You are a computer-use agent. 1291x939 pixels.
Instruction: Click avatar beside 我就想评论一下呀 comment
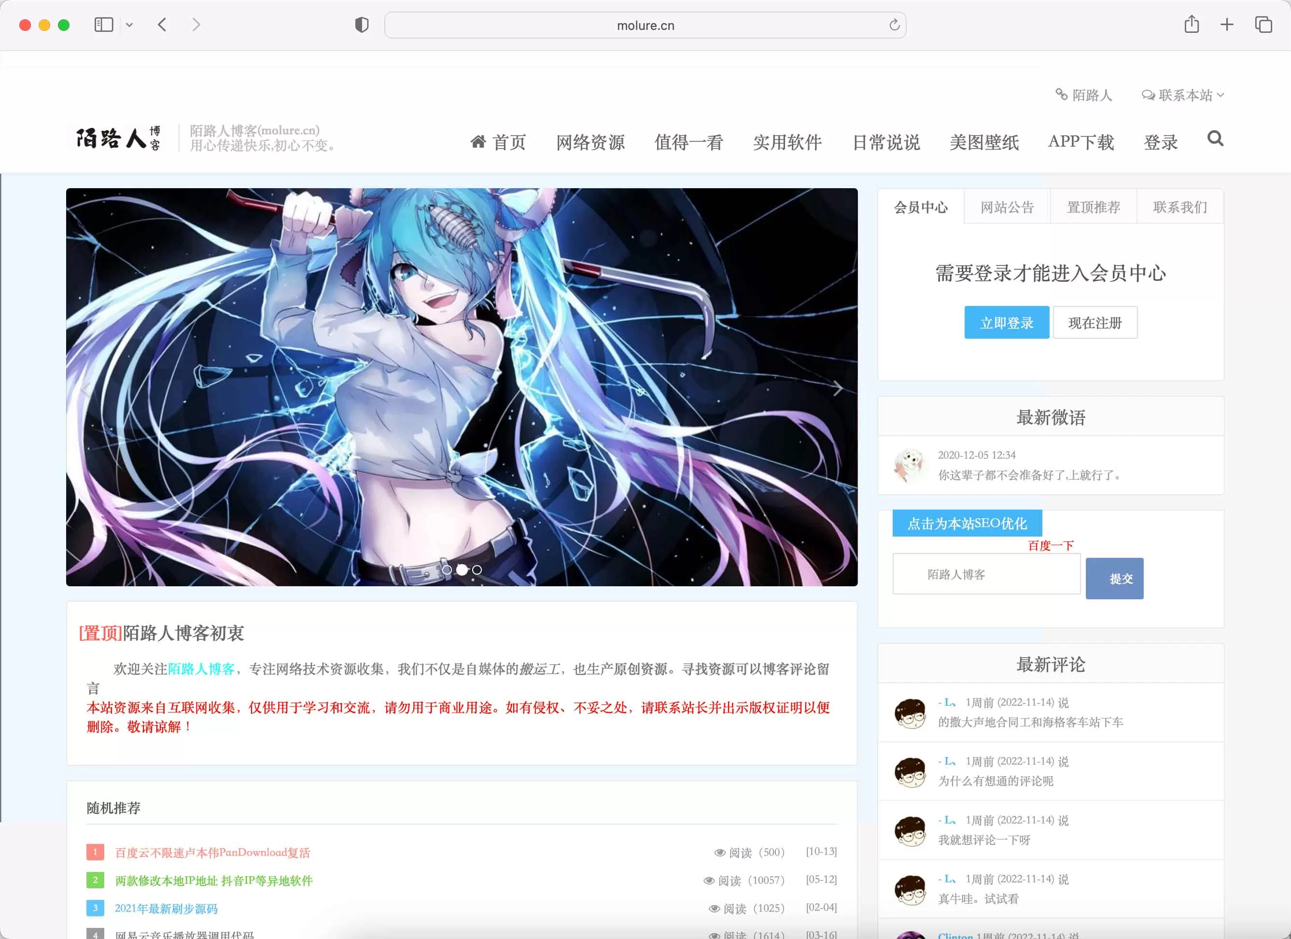coord(910,831)
